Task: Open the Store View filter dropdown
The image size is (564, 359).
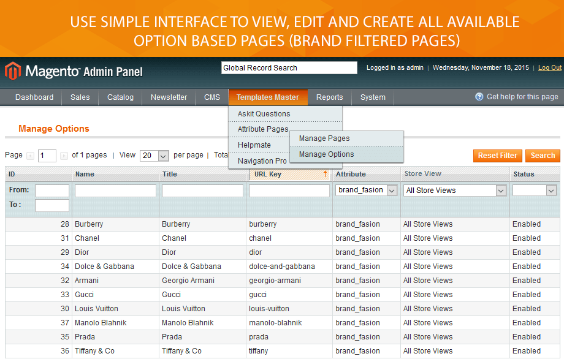Action: coord(455,191)
